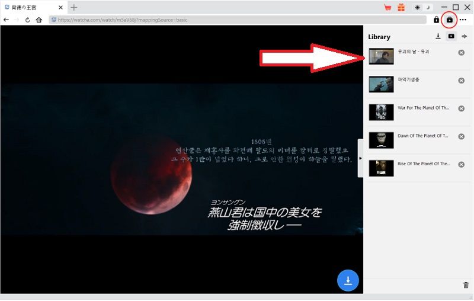Remove Dawn Of The Planet entry
This screenshot has width=474, height=301.
462,137
